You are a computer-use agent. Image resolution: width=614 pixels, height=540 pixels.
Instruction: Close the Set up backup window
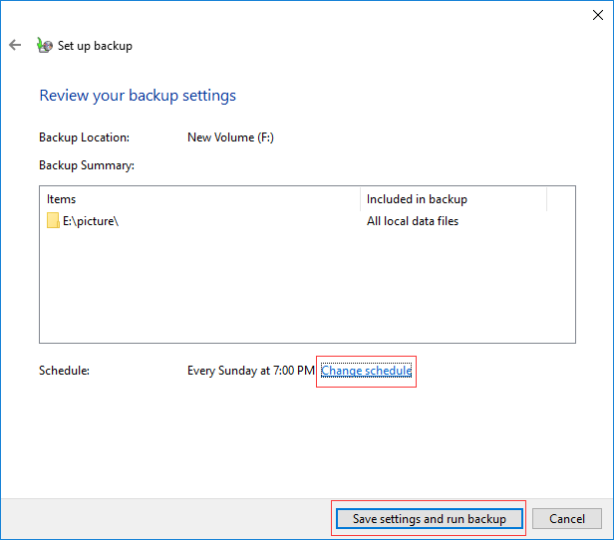[597, 13]
